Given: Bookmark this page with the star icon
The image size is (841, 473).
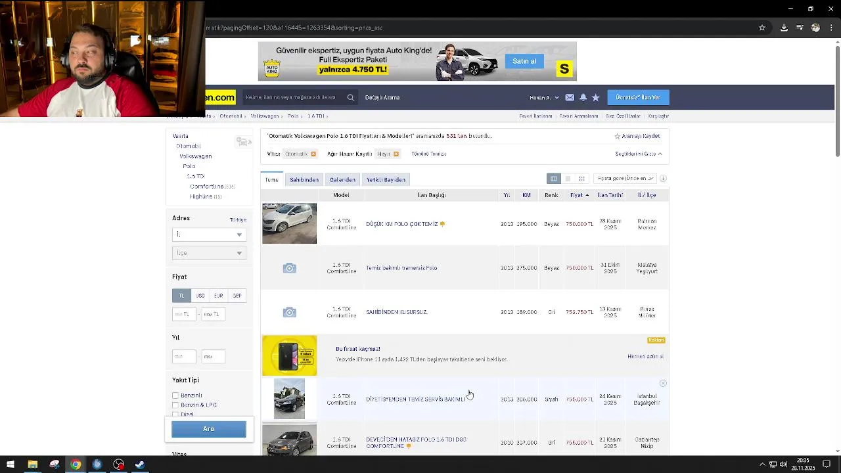Looking at the screenshot, I should 762,28.
